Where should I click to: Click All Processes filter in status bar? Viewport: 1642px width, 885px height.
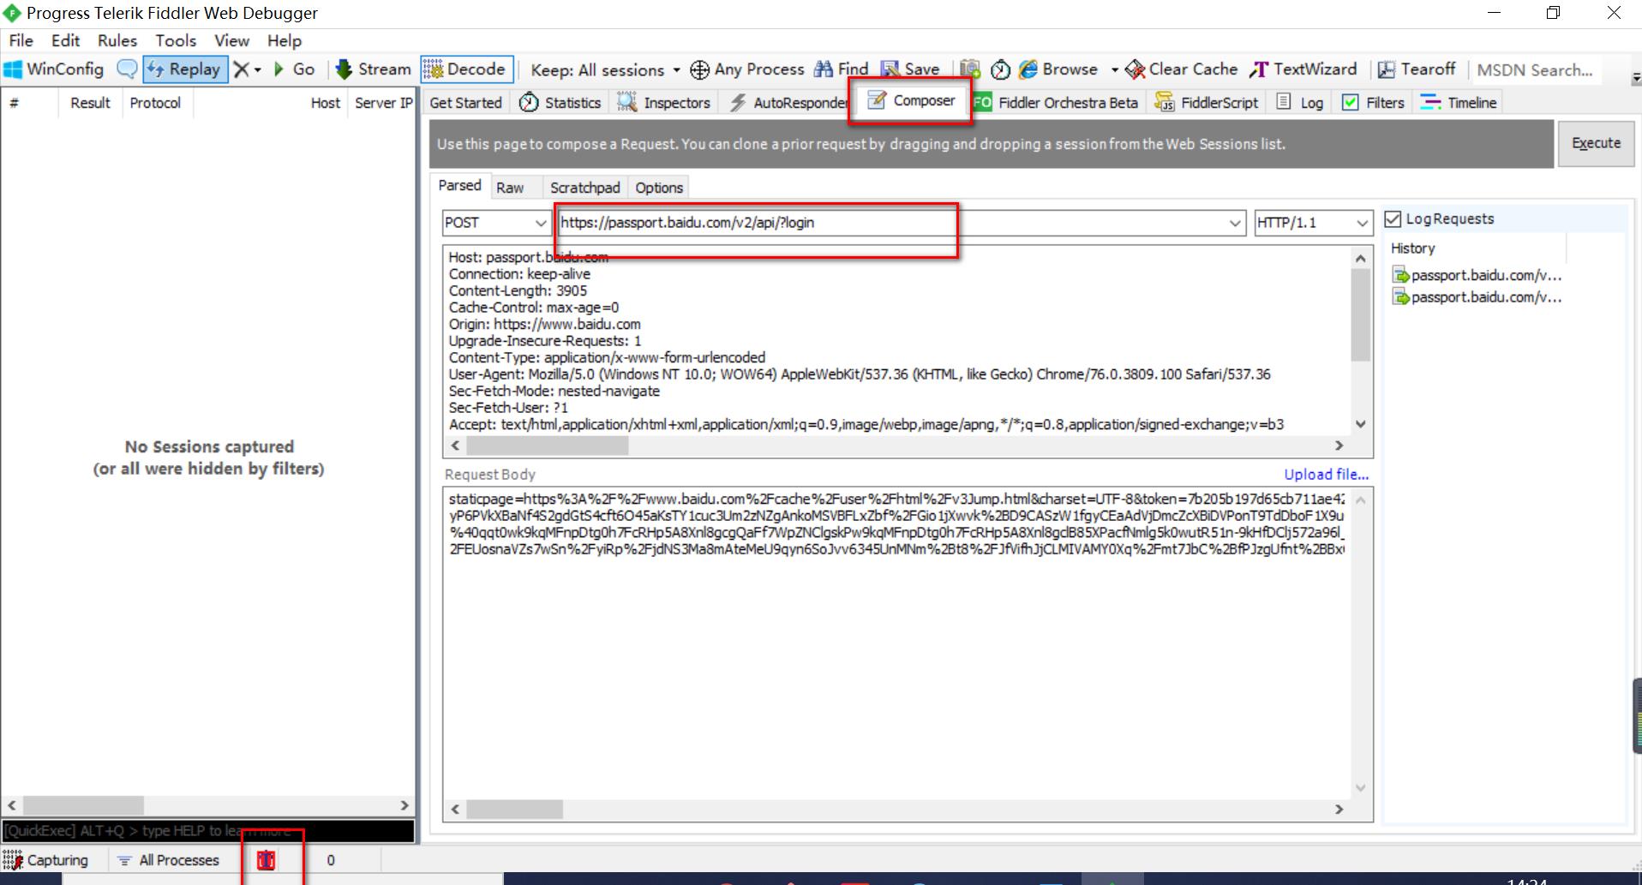pos(169,860)
